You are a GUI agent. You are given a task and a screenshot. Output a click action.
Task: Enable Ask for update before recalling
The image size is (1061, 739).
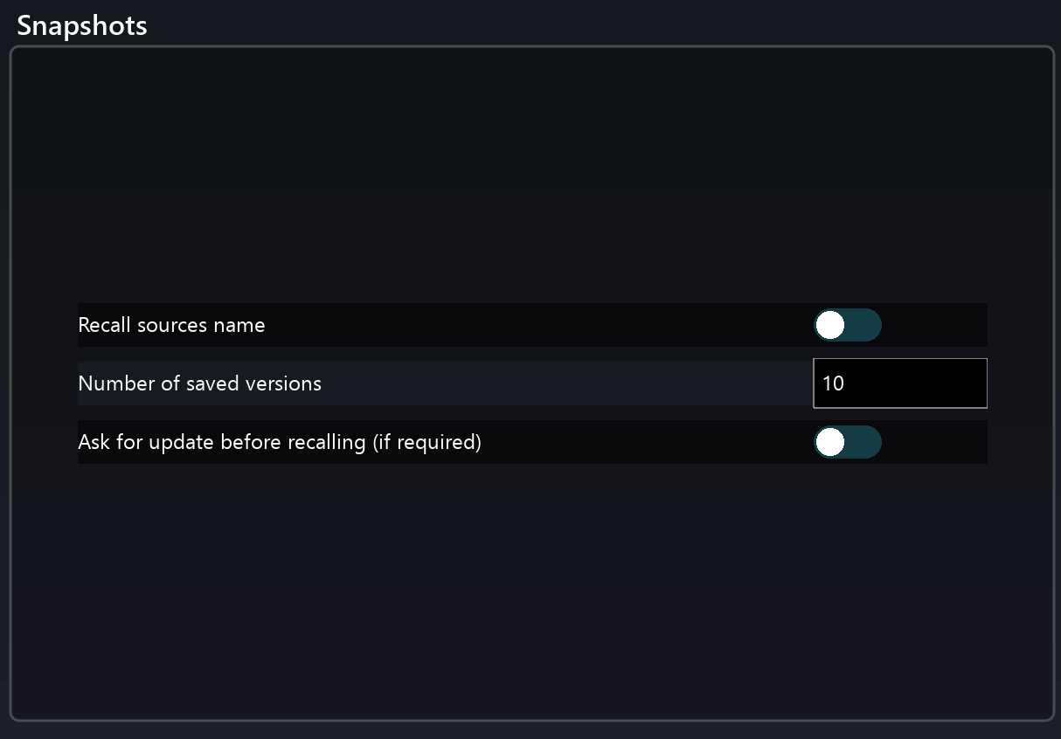(x=847, y=443)
